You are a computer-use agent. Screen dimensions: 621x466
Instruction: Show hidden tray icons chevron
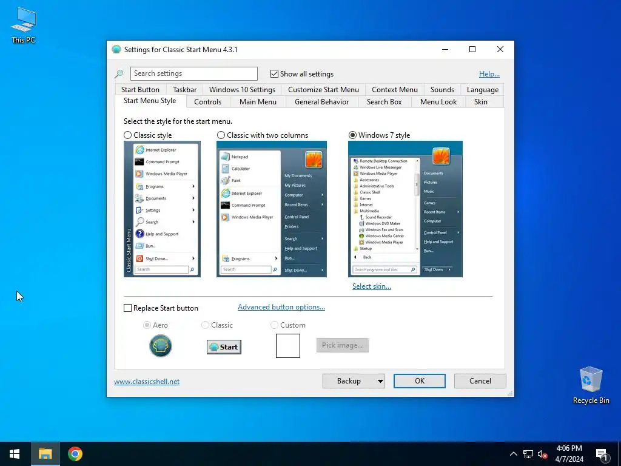point(513,454)
